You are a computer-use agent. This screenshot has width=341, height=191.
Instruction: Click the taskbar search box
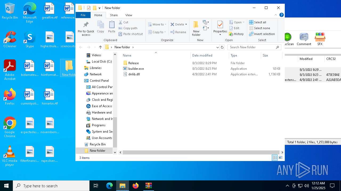[51, 186]
